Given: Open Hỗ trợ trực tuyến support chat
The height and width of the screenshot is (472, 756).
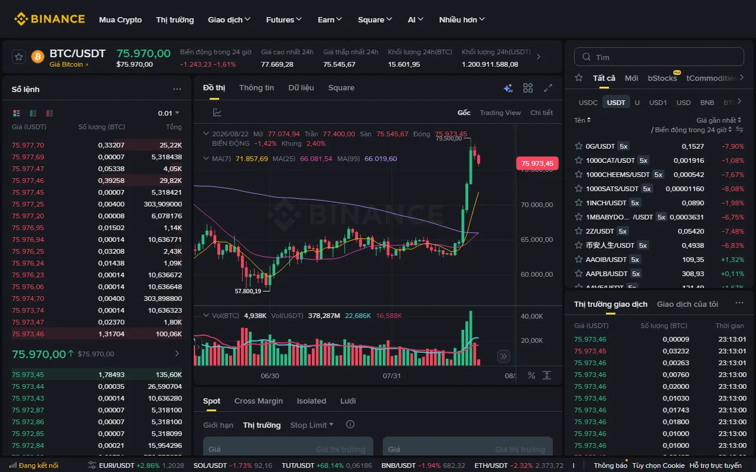Looking at the screenshot, I should 716,466.
